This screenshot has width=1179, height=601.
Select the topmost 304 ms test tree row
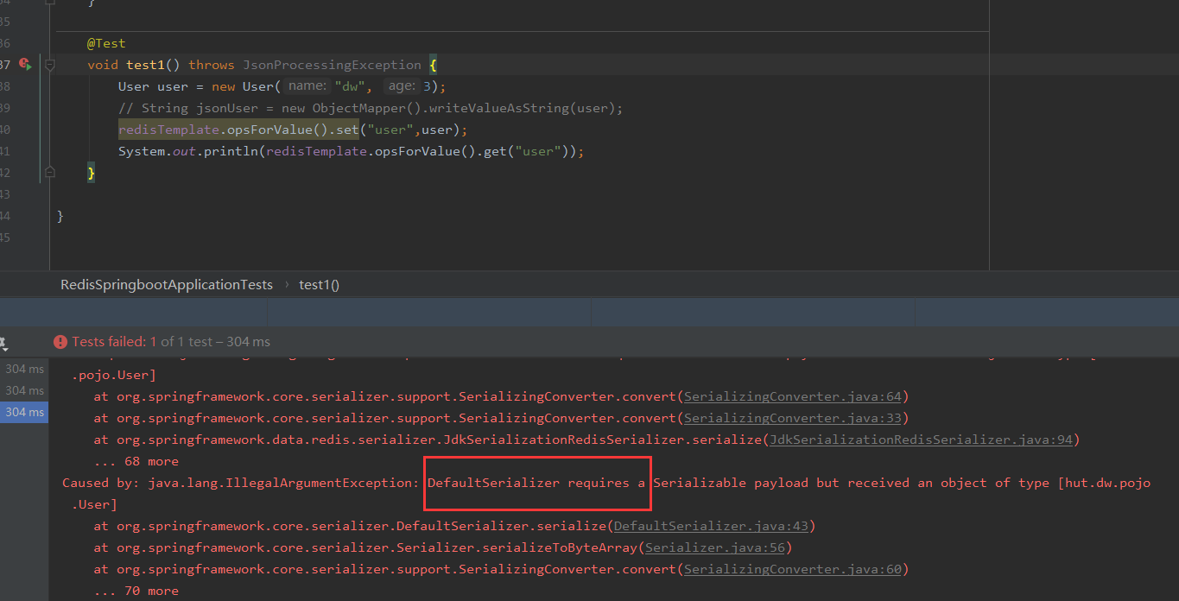point(24,369)
